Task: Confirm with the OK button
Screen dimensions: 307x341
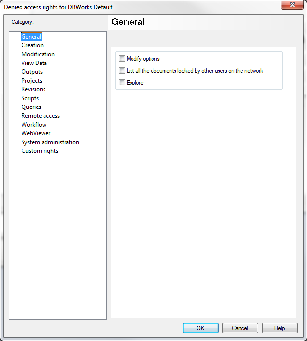Action: 200,328
